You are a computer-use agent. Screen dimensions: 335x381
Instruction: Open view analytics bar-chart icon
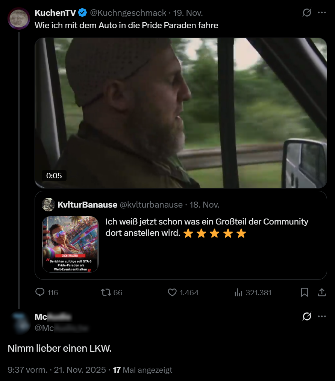point(238,292)
